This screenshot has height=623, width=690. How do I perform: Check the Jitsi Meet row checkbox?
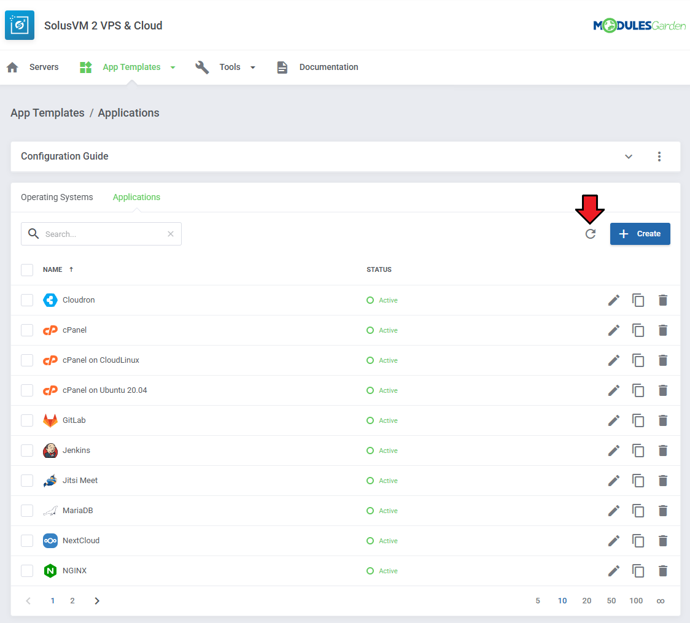(x=27, y=481)
